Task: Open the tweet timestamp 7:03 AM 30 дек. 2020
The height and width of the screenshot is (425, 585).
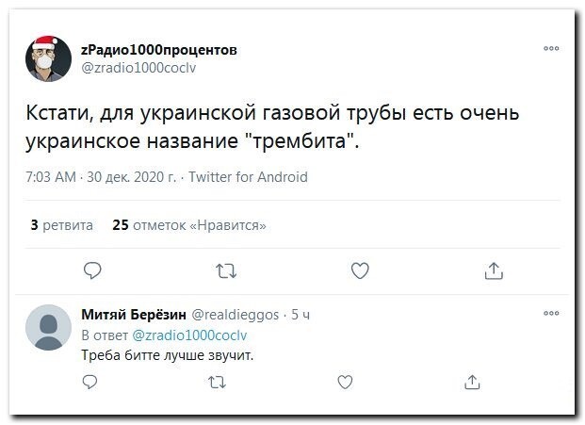Action: click(101, 177)
